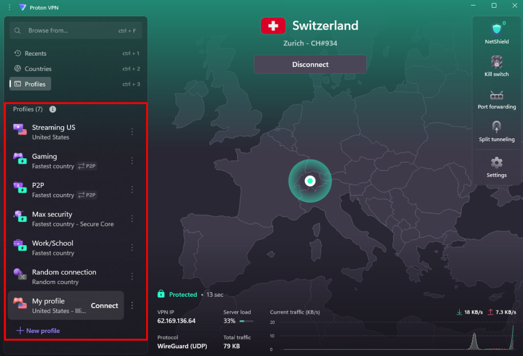Click the Random connection profile icon
Image resolution: width=523 pixels, height=356 pixels.
click(x=20, y=274)
